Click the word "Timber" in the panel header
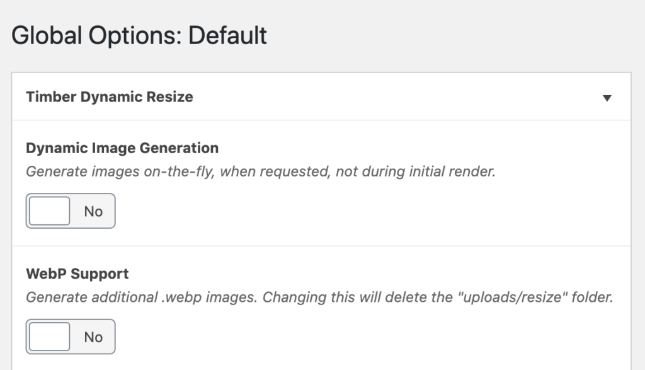The width and height of the screenshot is (645, 370). tap(52, 97)
